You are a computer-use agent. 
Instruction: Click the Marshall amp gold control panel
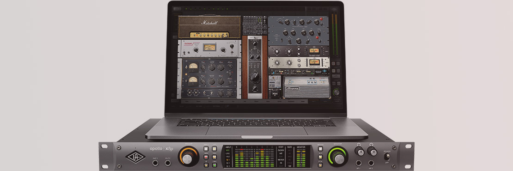(209, 35)
